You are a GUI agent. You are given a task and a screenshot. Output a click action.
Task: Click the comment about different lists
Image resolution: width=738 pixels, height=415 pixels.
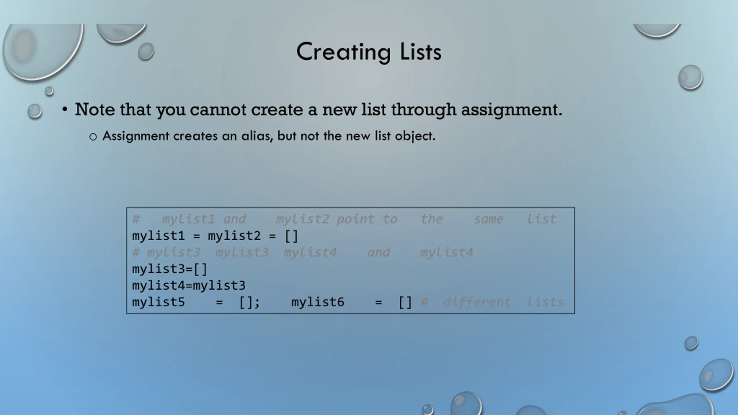492,302
